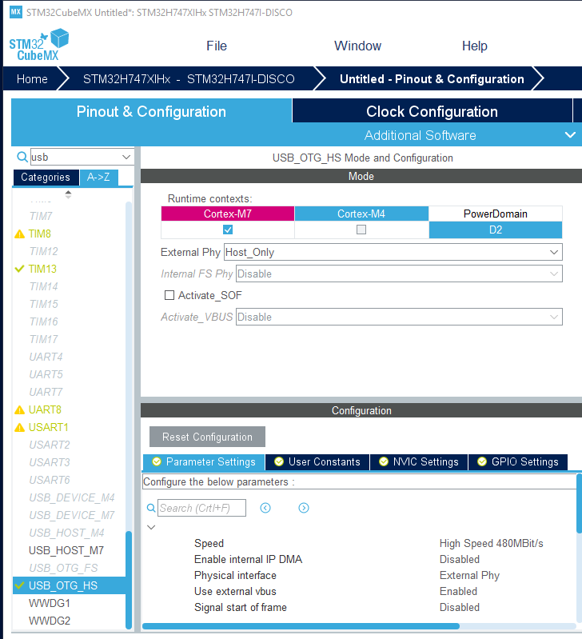Go to previous search result arrow
This screenshot has height=639, width=582.
tap(265, 508)
